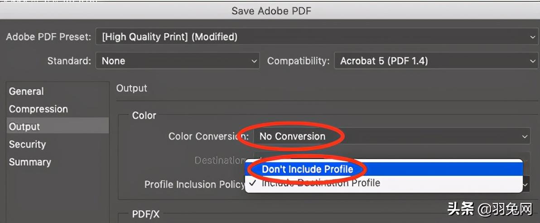Click the Color Conversion chevron arrow

[525, 136]
